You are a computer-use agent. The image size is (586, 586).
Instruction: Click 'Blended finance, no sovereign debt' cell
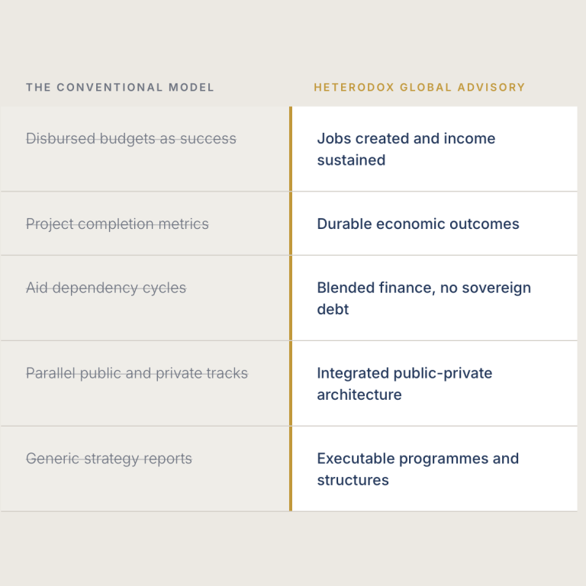434,298
